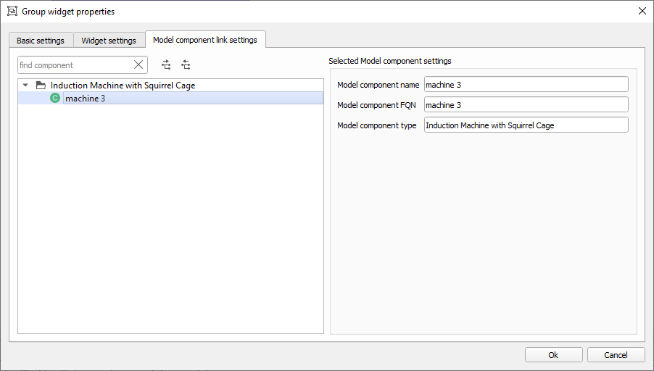This screenshot has width=654, height=371.
Task: Switch to the Basic settings tab
Action: (41, 41)
